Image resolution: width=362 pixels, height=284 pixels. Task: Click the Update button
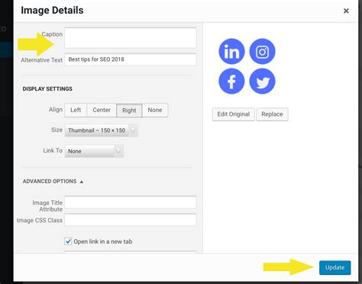(335, 267)
